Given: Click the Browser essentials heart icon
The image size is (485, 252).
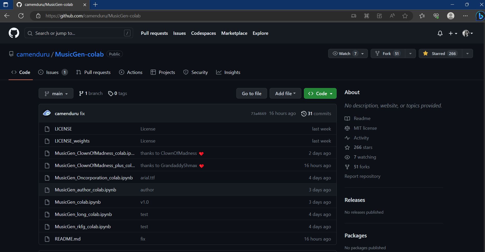Looking at the screenshot, I should pos(436,16).
